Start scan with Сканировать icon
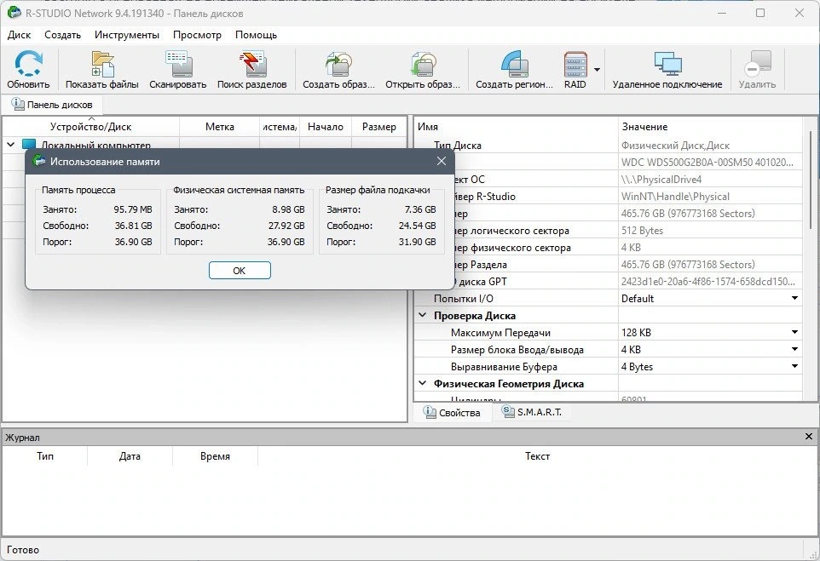820x561 pixels. (179, 64)
